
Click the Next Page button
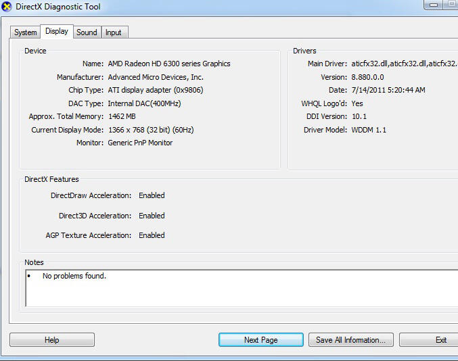point(261,339)
